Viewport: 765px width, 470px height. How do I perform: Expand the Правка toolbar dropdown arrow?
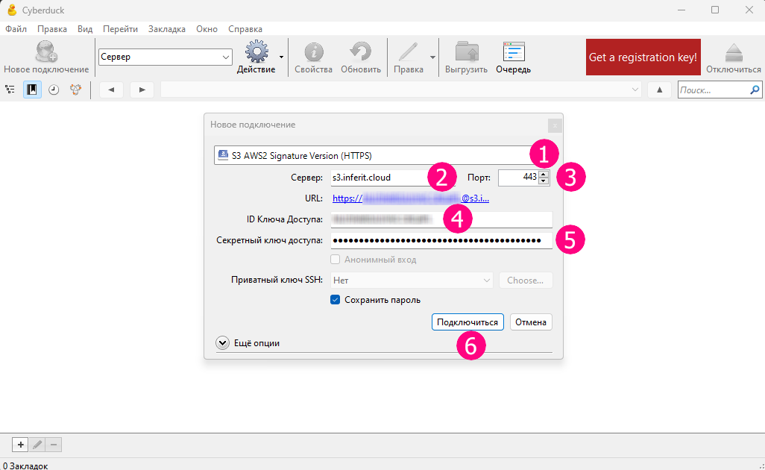pyautogui.click(x=432, y=57)
